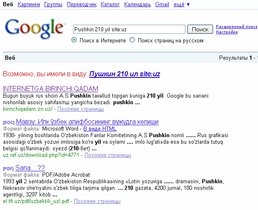
Task: Open В виде HTML link
Action: [x=100, y=128]
